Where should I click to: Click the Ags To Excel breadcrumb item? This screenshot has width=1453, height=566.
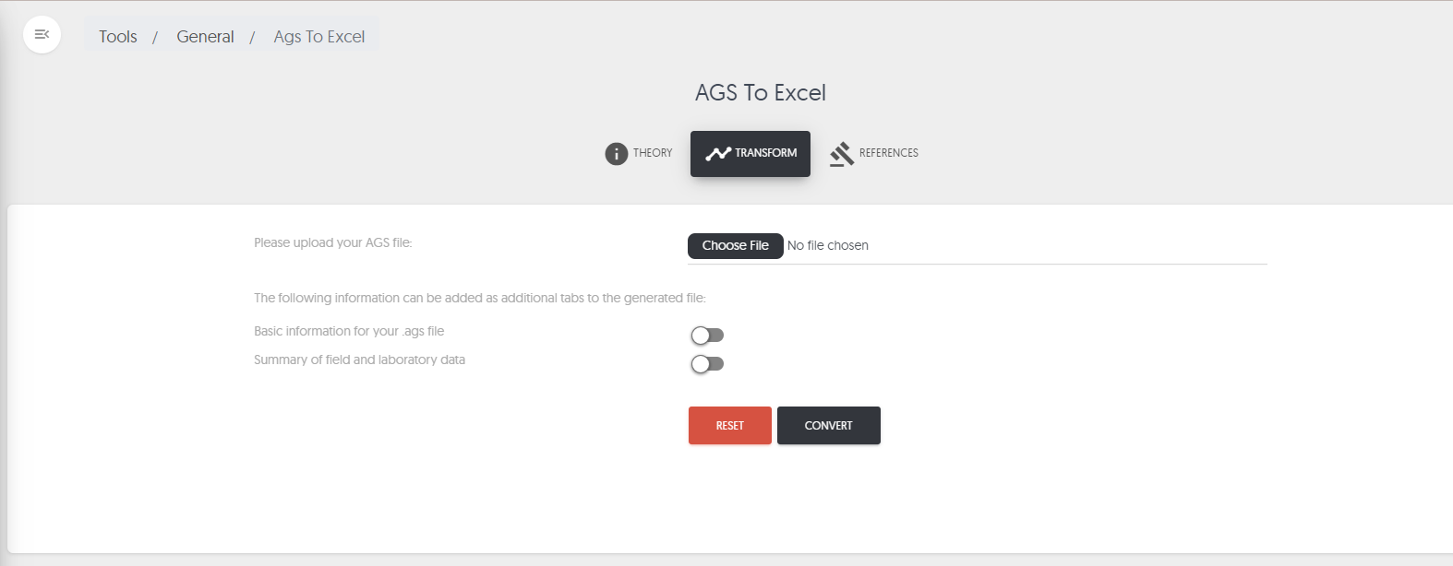pyautogui.click(x=319, y=37)
